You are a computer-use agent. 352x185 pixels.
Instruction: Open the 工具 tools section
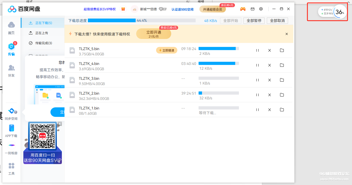11,169
